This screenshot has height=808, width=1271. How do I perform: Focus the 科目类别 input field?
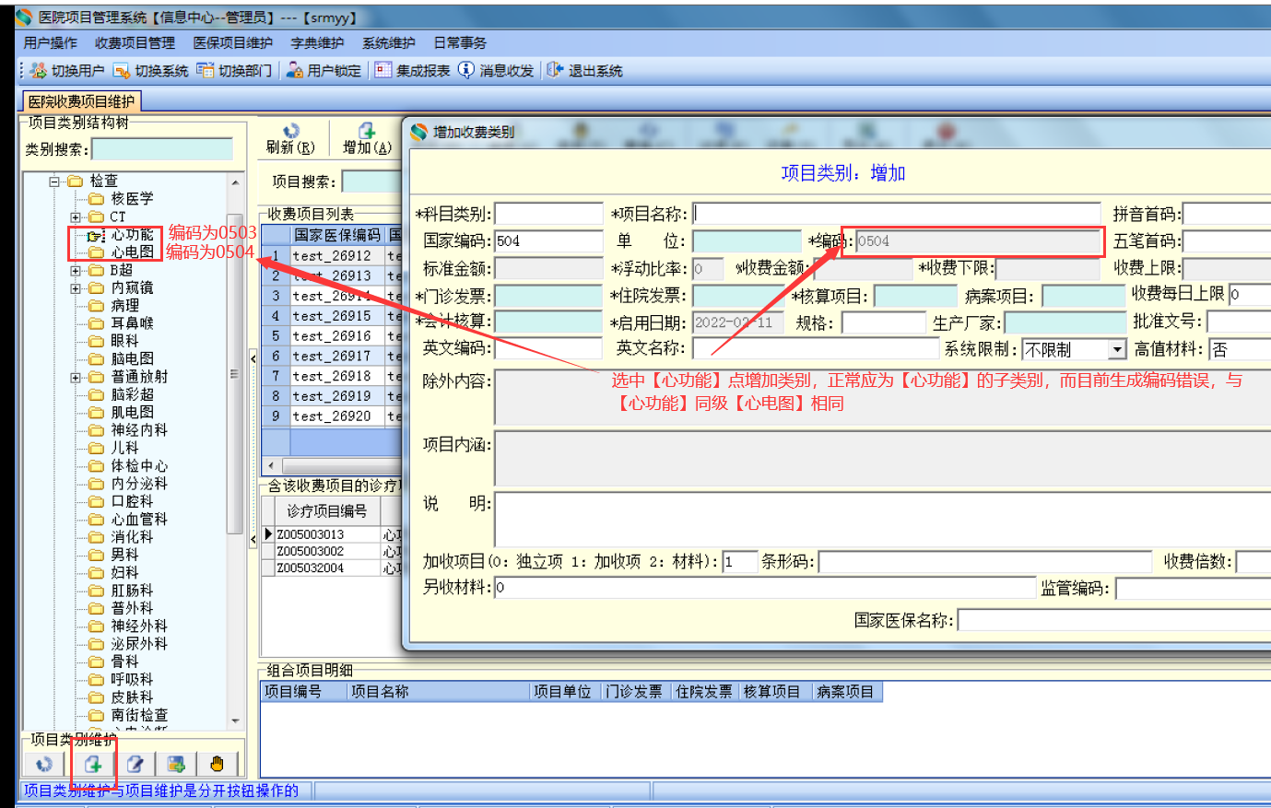(x=548, y=214)
